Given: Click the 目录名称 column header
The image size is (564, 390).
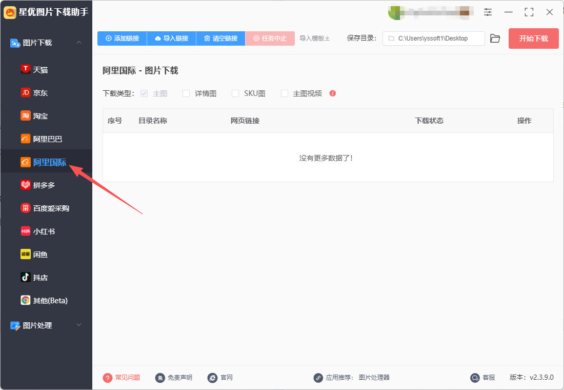Looking at the screenshot, I should (x=153, y=121).
